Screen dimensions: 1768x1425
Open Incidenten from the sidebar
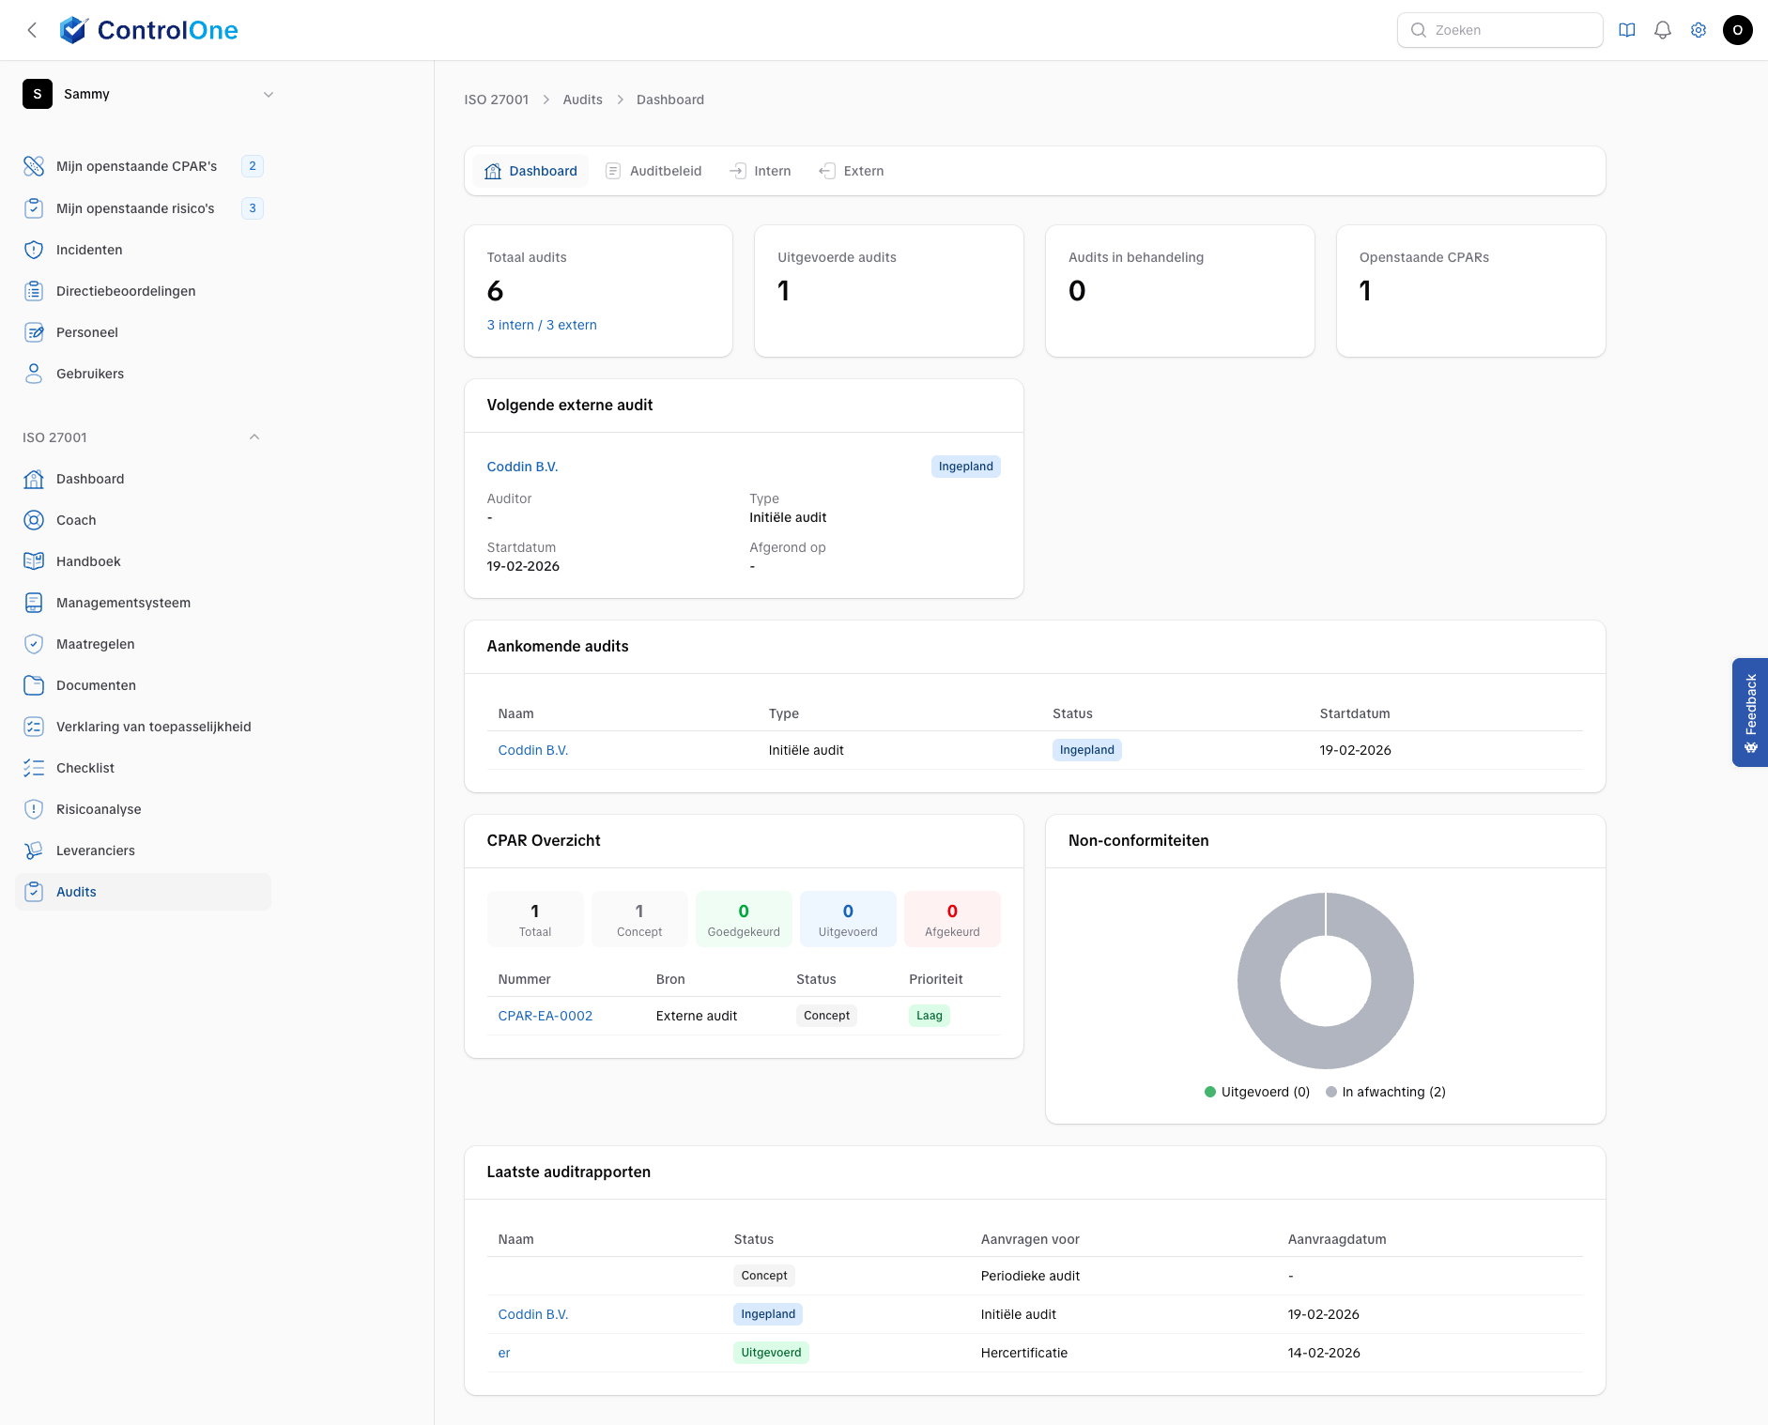pyautogui.click(x=89, y=249)
